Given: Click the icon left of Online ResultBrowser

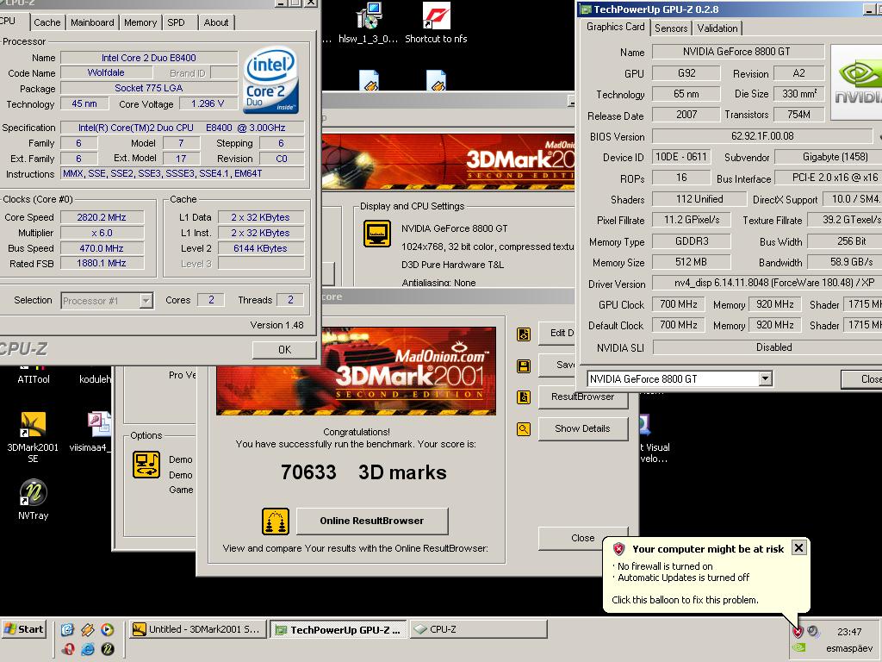Looking at the screenshot, I should (276, 521).
